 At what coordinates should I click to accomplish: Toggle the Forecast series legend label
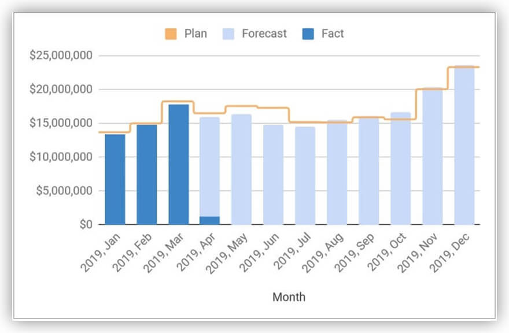(264, 34)
